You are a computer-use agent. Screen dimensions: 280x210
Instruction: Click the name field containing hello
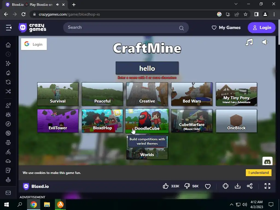[x=147, y=68]
